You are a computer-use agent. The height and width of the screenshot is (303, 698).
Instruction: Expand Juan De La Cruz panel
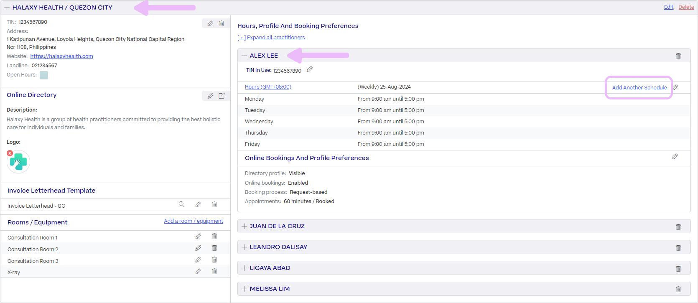(245, 226)
